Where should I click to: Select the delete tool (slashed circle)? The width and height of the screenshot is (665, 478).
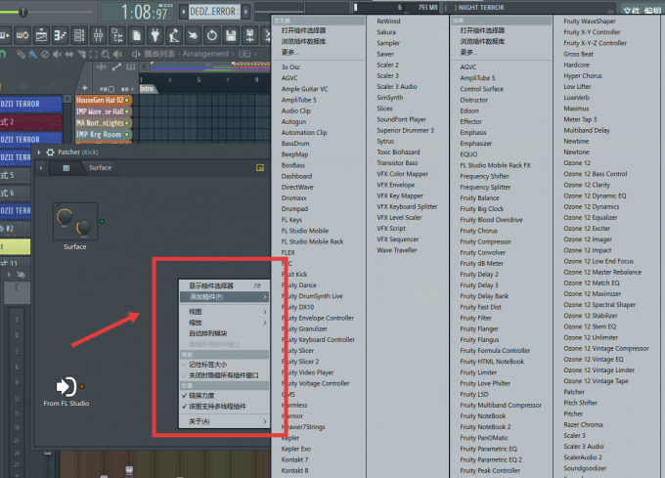click(45, 54)
